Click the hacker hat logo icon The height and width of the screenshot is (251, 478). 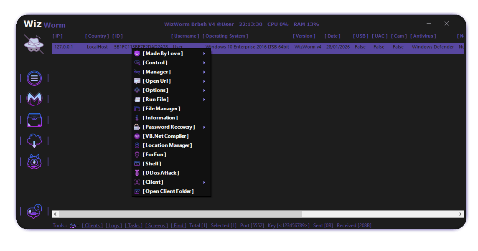tap(34, 44)
